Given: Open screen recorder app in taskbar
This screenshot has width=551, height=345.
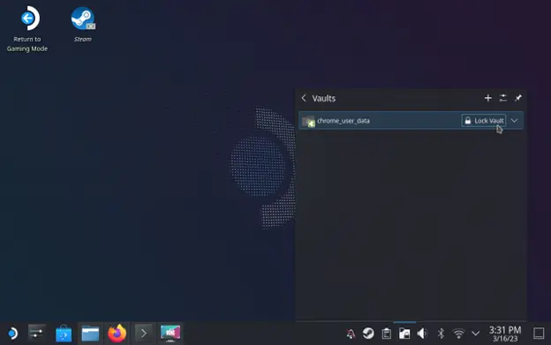Looking at the screenshot, I should [170, 333].
